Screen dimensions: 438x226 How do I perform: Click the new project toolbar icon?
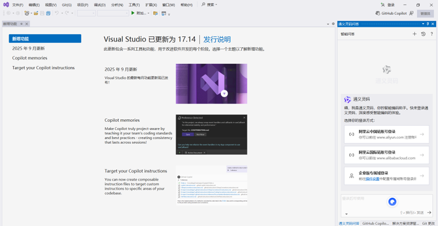[x=27, y=13]
